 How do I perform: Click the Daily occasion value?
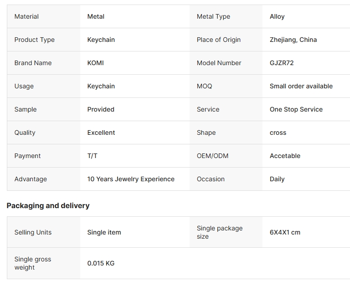point(277,179)
